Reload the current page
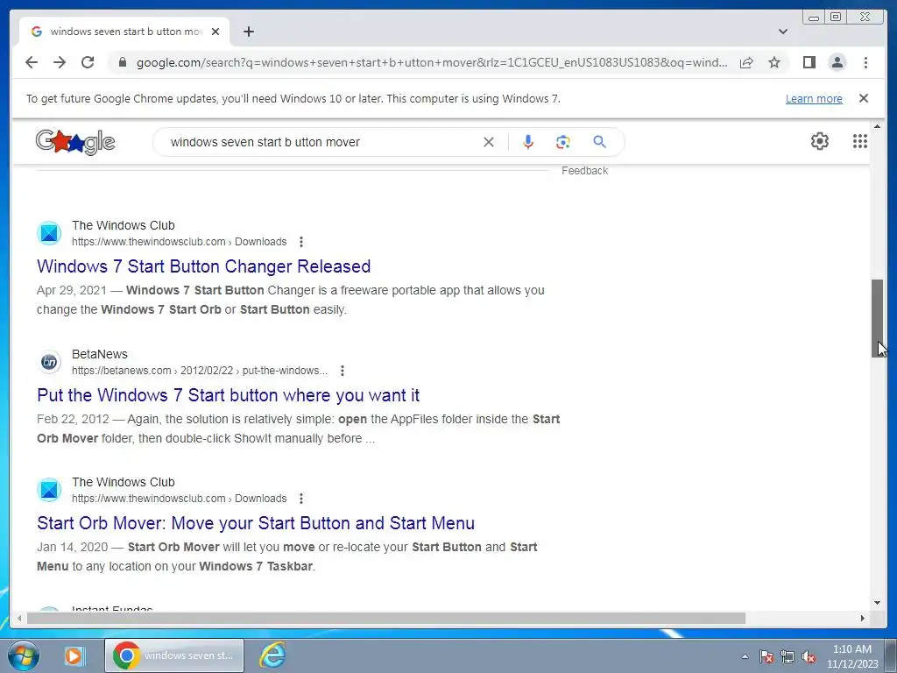Screen dimensions: 897x673 pyautogui.click(x=88, y=62)
